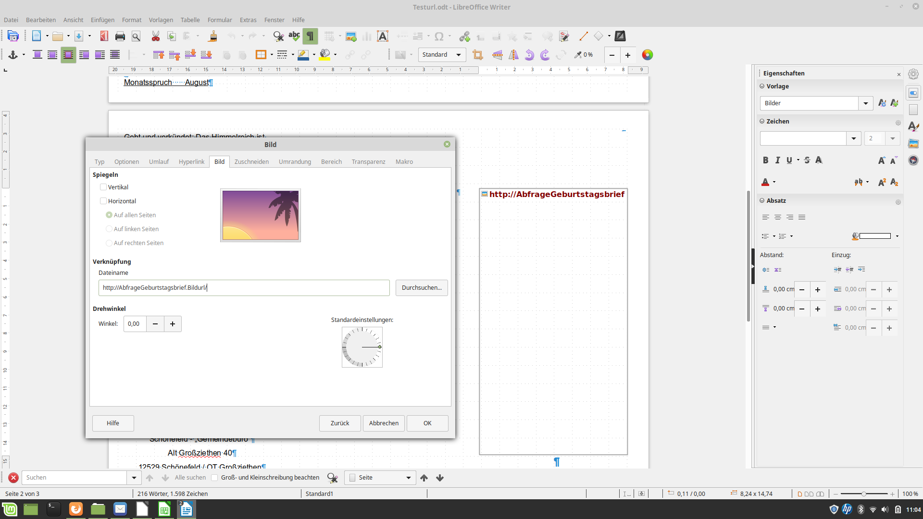Open the Seite navigation dropdown
Image resolution: width=923 pixels, height=519 pixels.
(380, 478)
